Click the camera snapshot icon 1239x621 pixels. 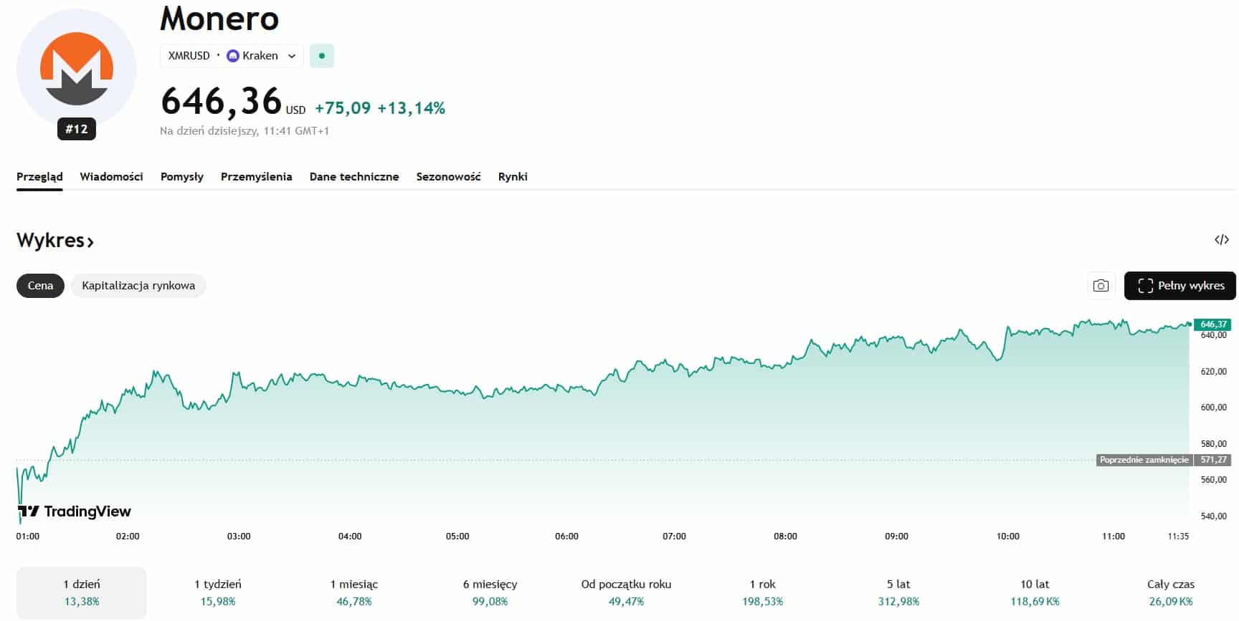[x=1101, y=286]
